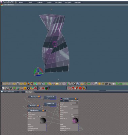
Task: Expand MaxZSphere node with orange button
Action: tap(39, 97)
